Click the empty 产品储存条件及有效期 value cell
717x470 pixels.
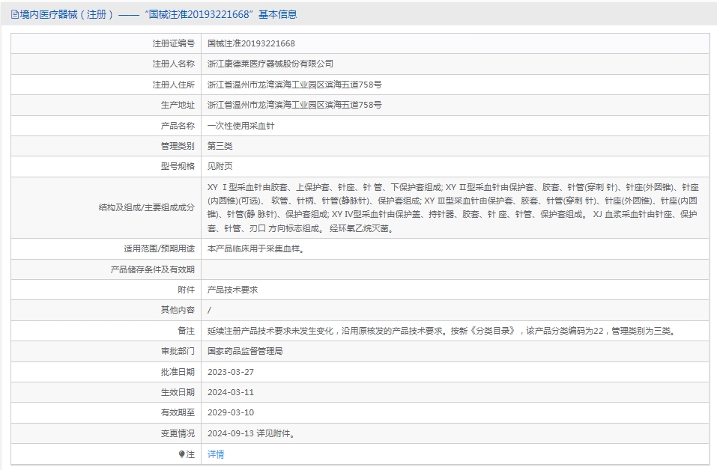[x=455, y=269]
